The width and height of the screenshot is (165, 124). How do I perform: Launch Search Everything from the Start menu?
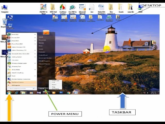[x=22, y=73]
